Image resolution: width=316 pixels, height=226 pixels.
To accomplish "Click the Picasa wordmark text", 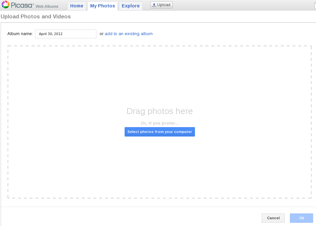I will (22, 5).
